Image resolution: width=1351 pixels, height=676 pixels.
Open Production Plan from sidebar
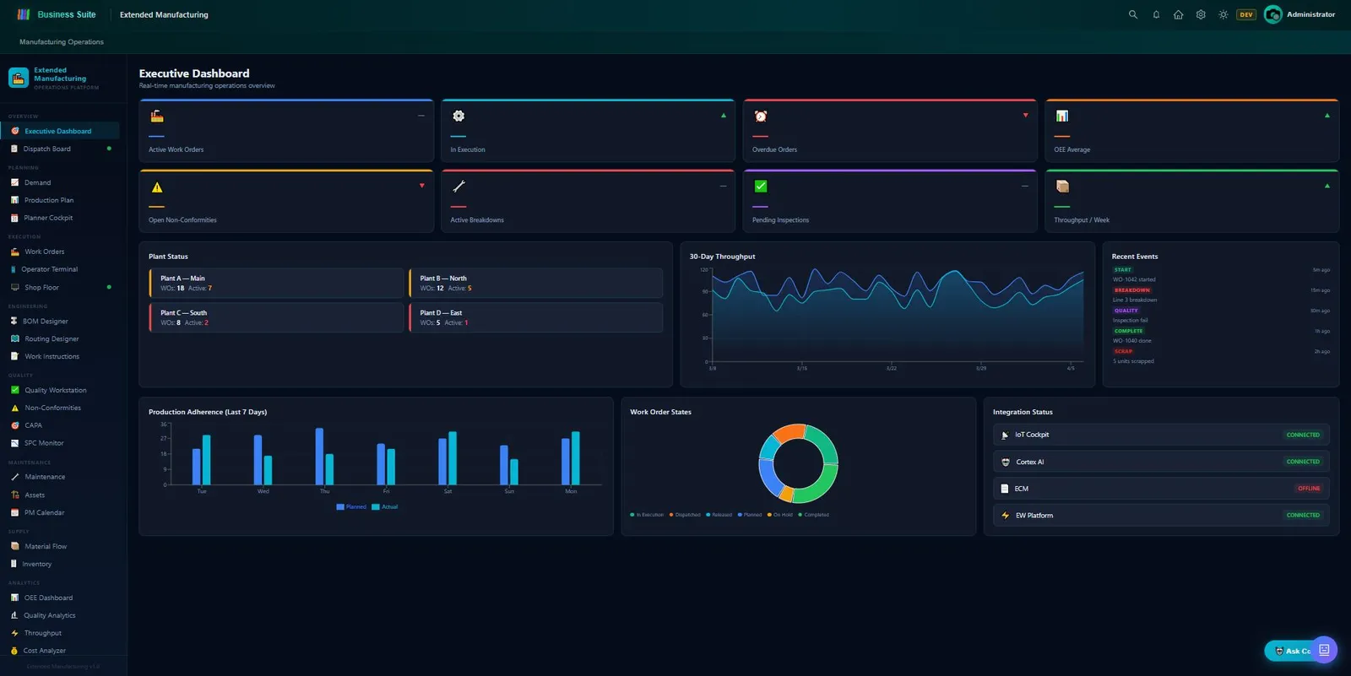(59, 200)
